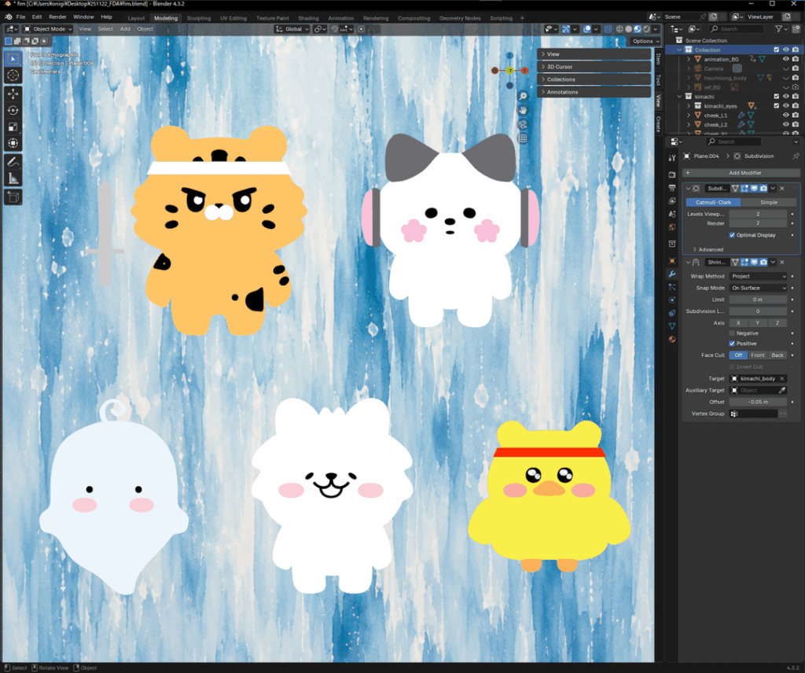Disable the Positive axis checkbox
The image size is (805, 673).
[x=732, y=344]
